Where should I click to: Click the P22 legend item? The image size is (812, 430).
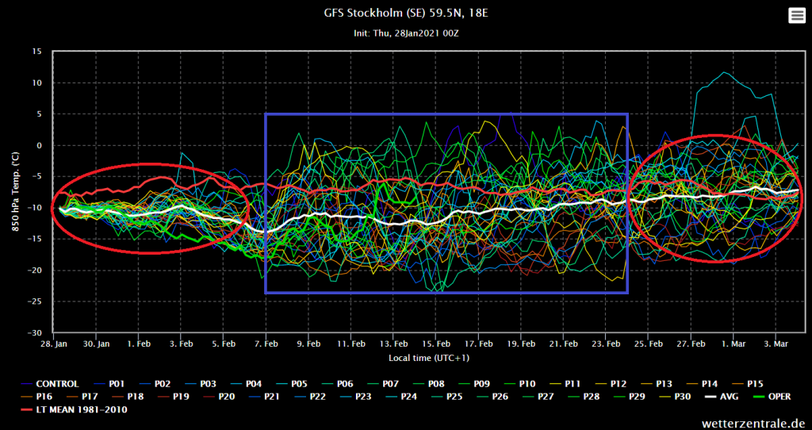coord(310,397)
